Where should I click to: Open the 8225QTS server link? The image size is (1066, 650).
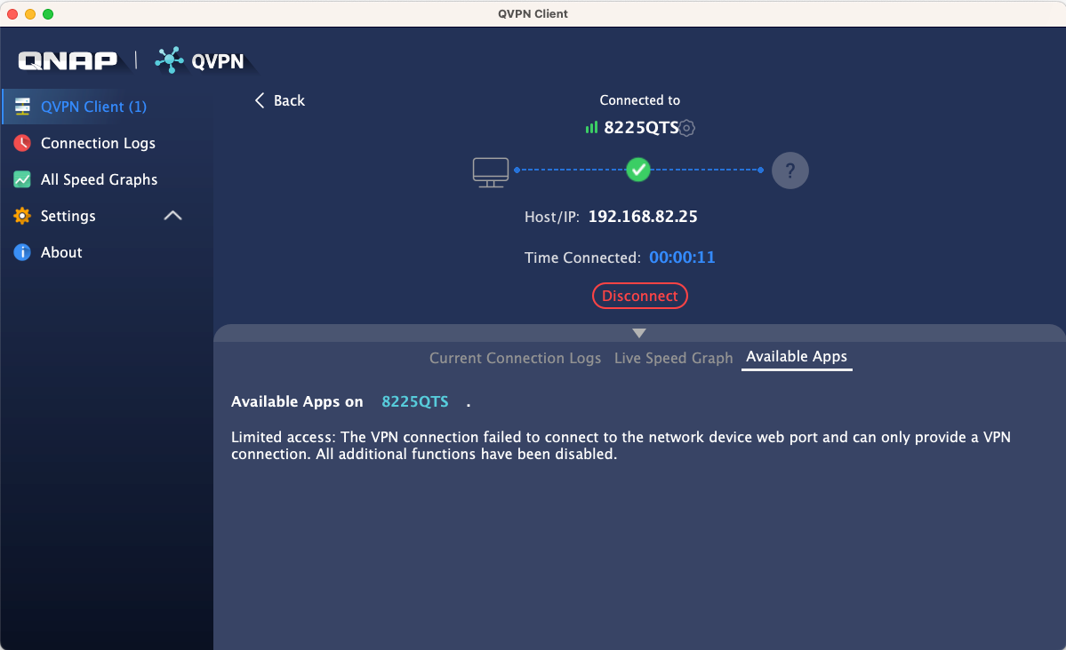(414, 401)
